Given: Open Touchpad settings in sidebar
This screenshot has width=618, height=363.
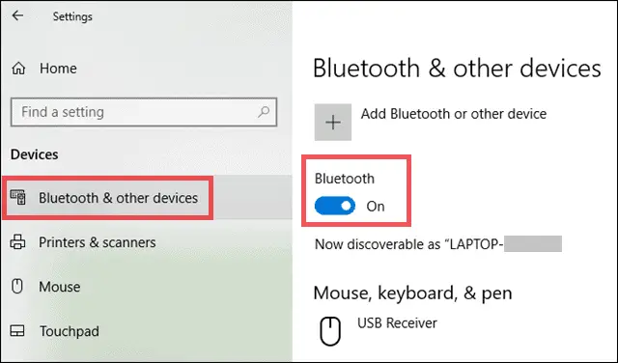Looking at the screenshot, I should click(x=70, y=331).
